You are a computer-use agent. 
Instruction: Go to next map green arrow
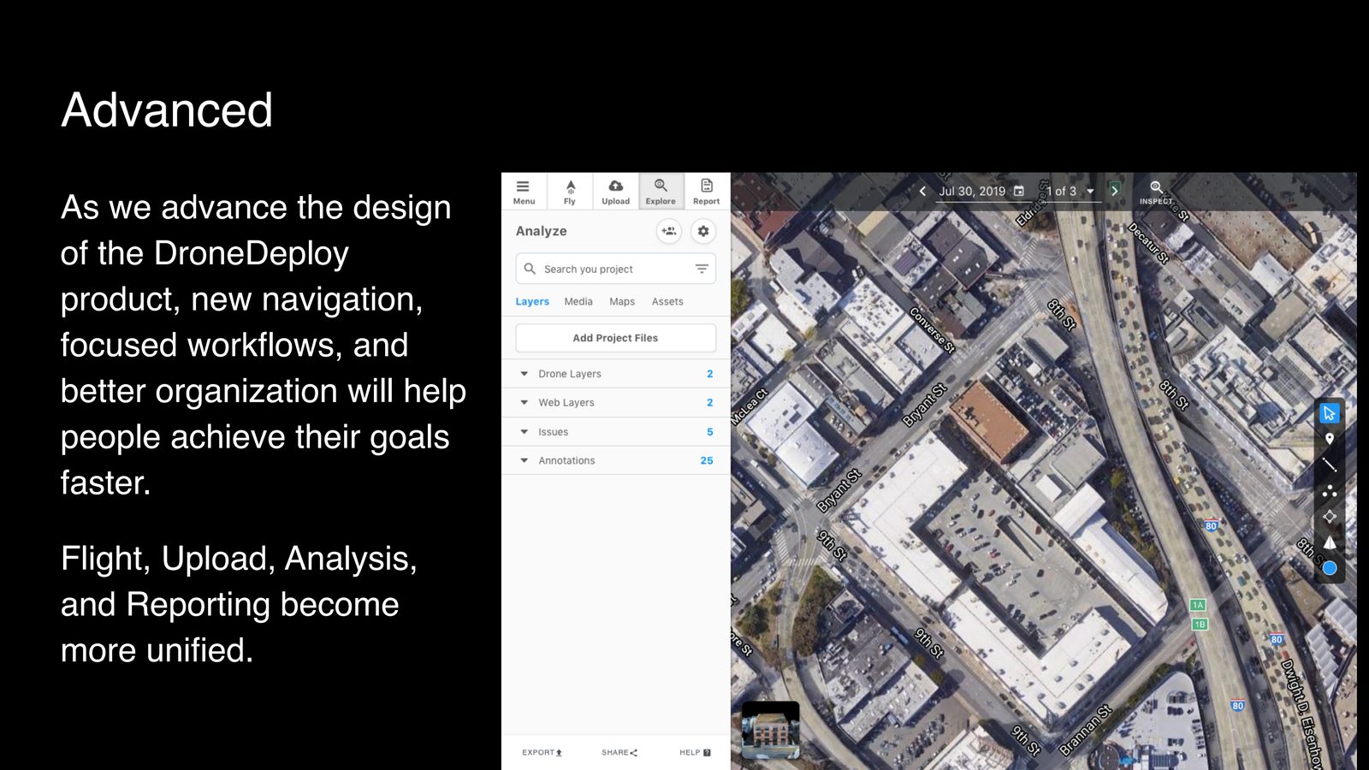pyautogui.click(x=1114, y=190)
